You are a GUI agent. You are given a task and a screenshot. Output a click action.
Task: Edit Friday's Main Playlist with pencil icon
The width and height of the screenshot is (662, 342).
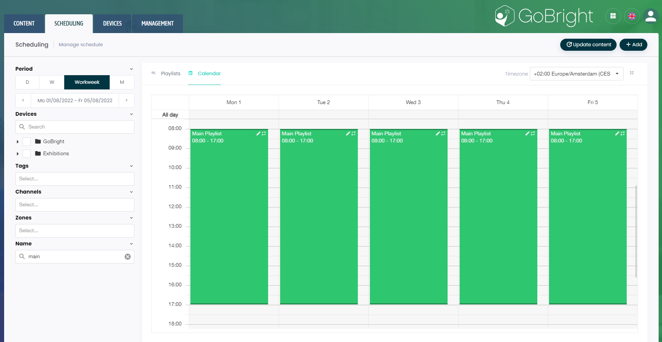click(617, 133)
